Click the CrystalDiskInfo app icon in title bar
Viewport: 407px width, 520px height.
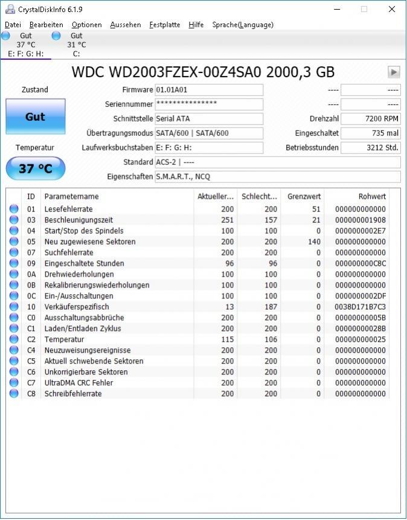[x=10, y=9]
